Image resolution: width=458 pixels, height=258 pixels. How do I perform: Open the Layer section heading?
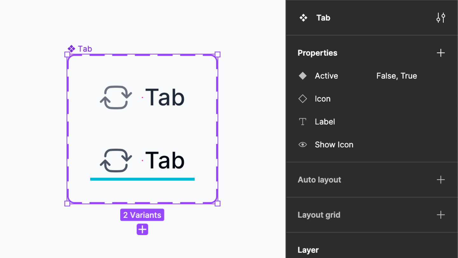pyautogui.click(x=308, y=250)
